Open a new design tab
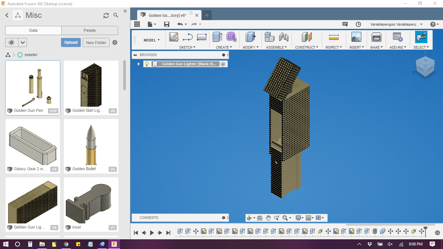The image size is (443, 249). pos(207,15)
